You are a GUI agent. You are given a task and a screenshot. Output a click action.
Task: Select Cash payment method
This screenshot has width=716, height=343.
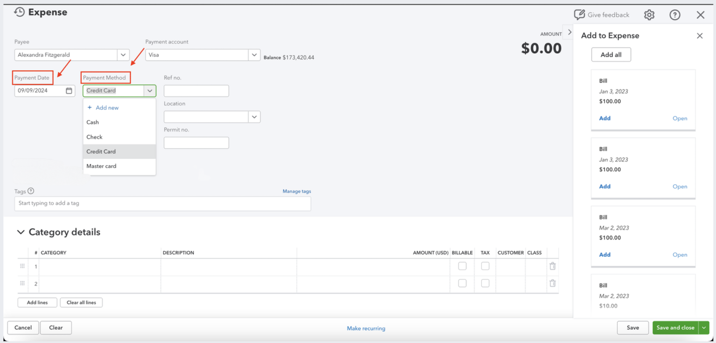click(x=119, y=122)
